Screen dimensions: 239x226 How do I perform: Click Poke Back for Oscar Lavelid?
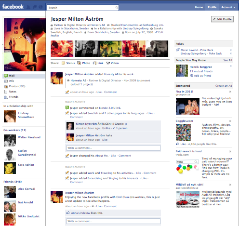click(207, 50)
